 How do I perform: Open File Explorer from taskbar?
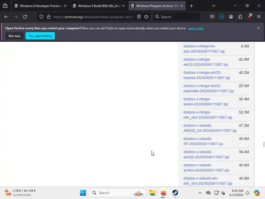coord(152,193)
